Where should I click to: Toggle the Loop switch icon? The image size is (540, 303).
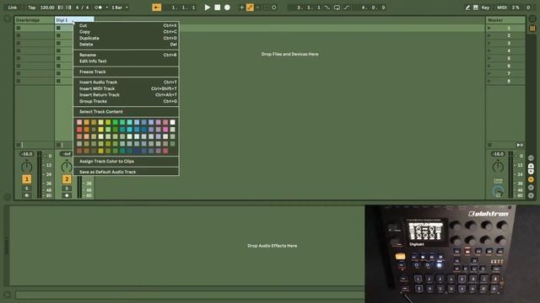pos(337,8)
